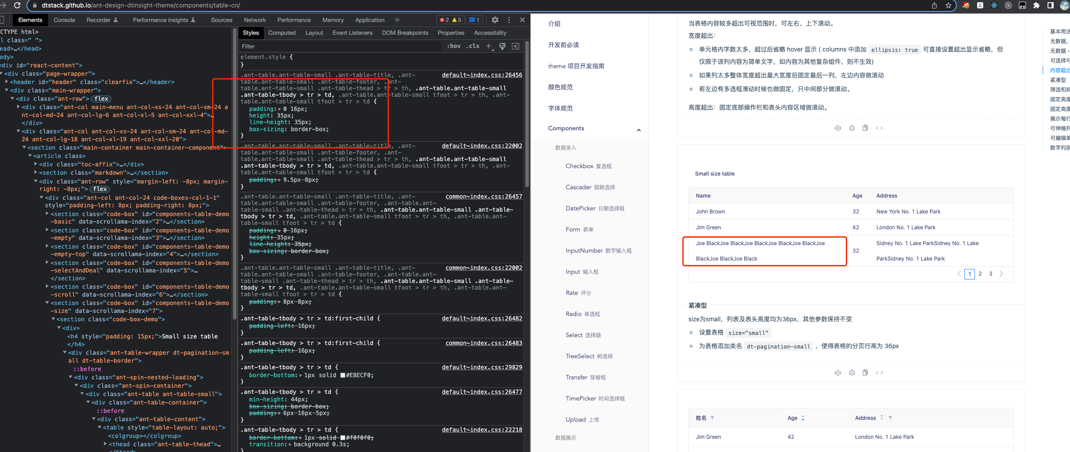Copy the Small size table demo code

pyautogui.click(x=866, y=372)
